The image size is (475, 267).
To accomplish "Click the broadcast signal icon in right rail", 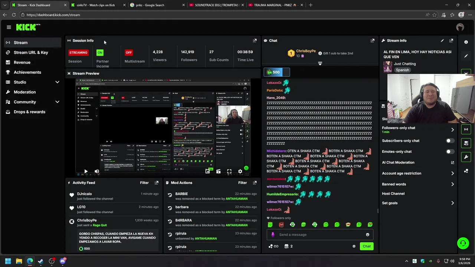I will coord(466,129).
